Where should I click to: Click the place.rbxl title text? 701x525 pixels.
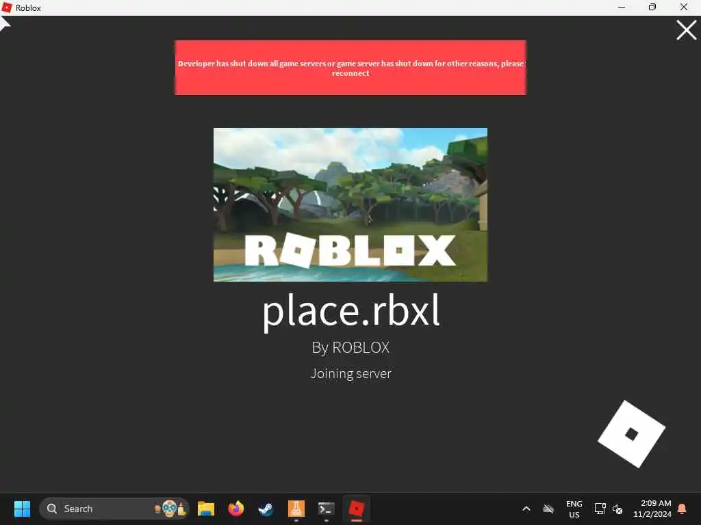pos(351,311)
